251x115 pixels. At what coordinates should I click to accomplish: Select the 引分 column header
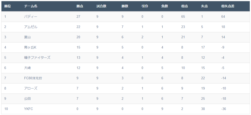(145, 6)
